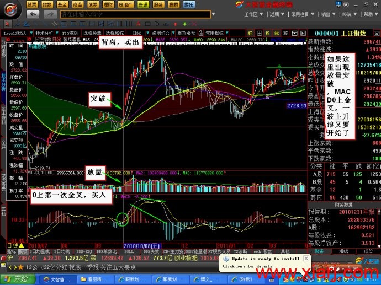
Task: Open the 技术分析 dropdown arrow
Action: (57, 33)
